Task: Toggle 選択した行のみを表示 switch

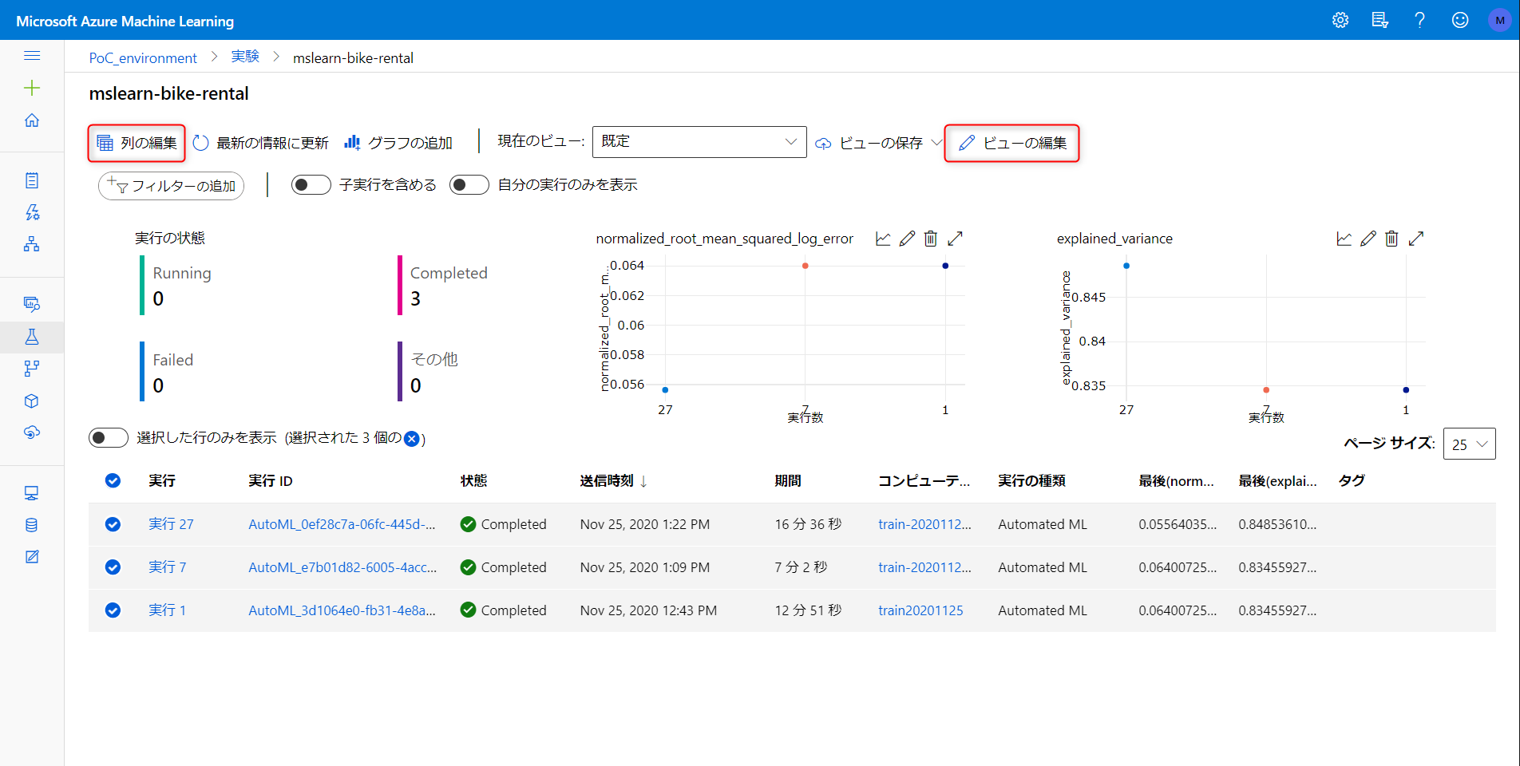Action: click(109, 437)
